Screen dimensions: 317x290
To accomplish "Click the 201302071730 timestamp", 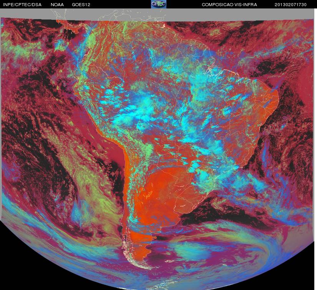I will click(x=290, y=5).
